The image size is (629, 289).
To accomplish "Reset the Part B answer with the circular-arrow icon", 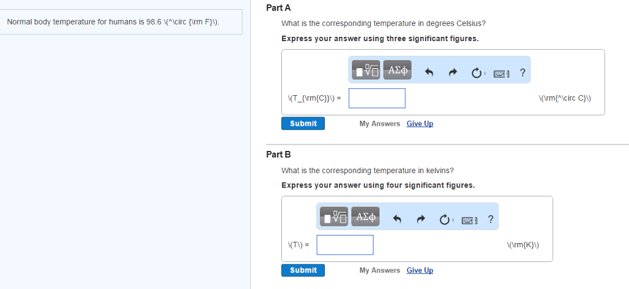I will (x=444, y=220).
